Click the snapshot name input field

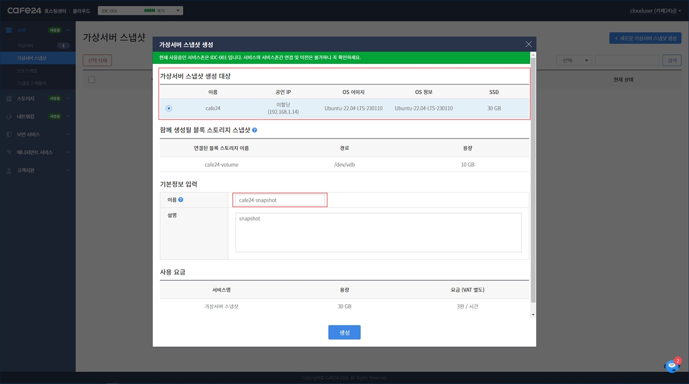click(280, 200)
